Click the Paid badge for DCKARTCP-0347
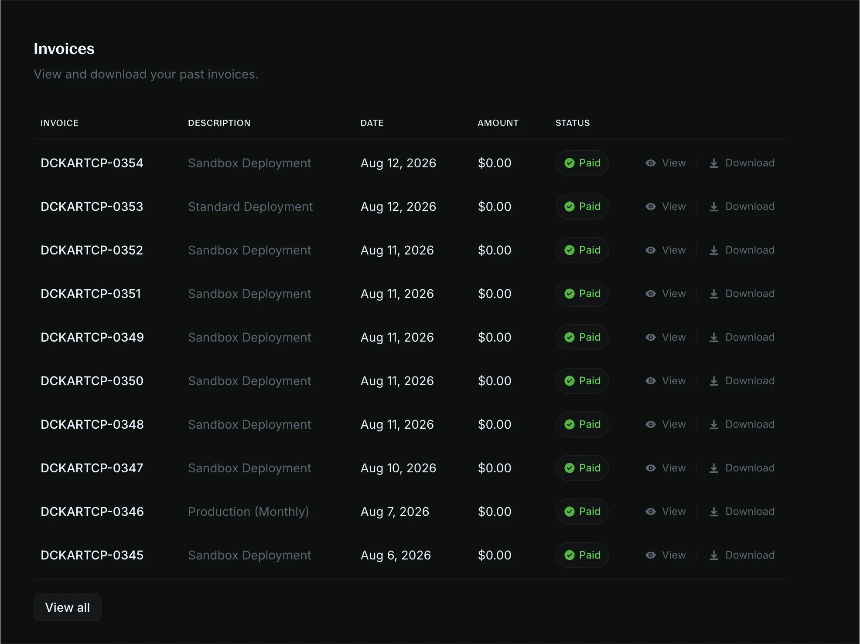 point(582,468)
